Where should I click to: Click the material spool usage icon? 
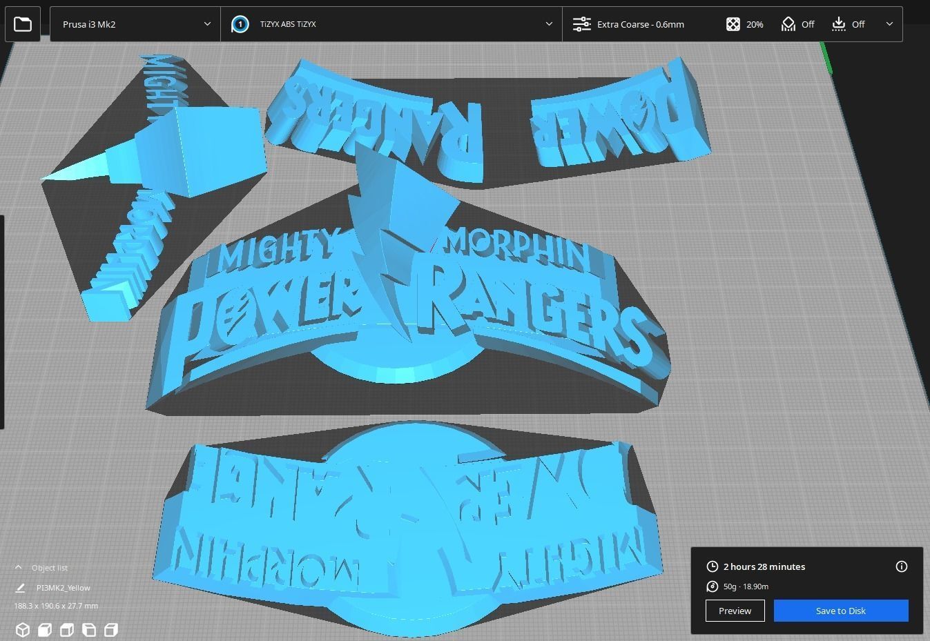(713, 586)
